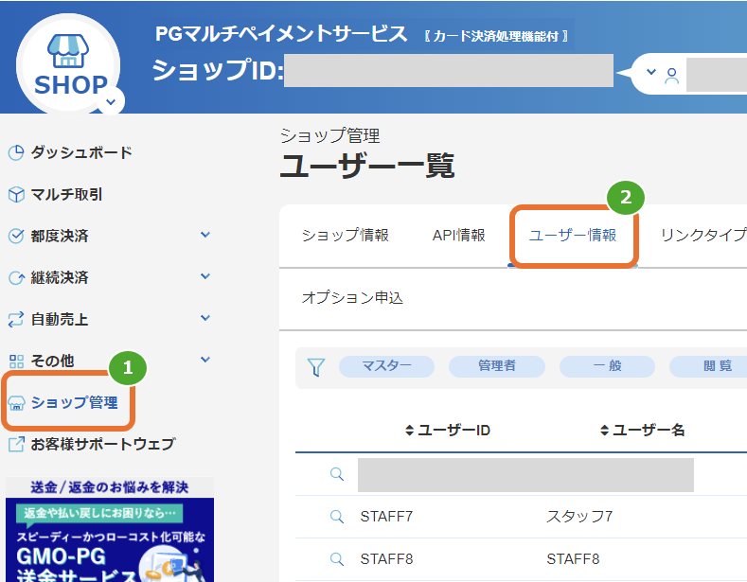Click the magnifier icon for STAFF7

click(337, 517)
